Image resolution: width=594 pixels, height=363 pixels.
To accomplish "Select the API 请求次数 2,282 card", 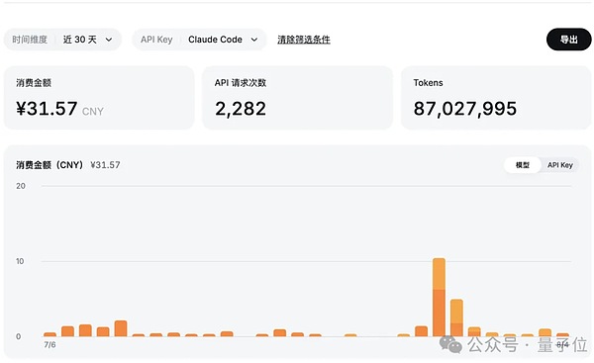I will [x=297, y=98].
